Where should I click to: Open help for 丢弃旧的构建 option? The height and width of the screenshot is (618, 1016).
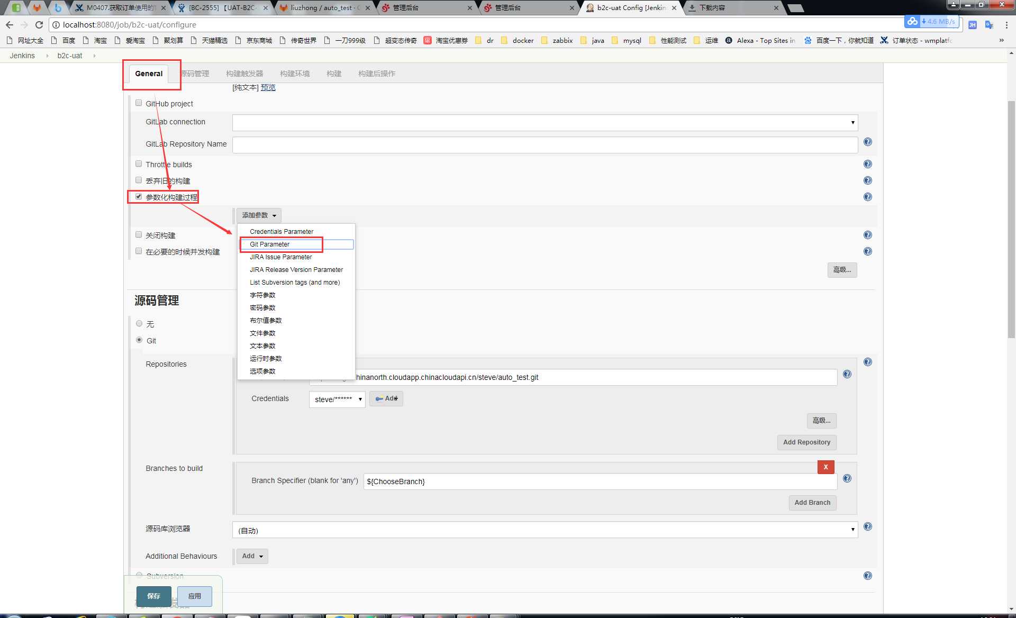click(868, 180)
